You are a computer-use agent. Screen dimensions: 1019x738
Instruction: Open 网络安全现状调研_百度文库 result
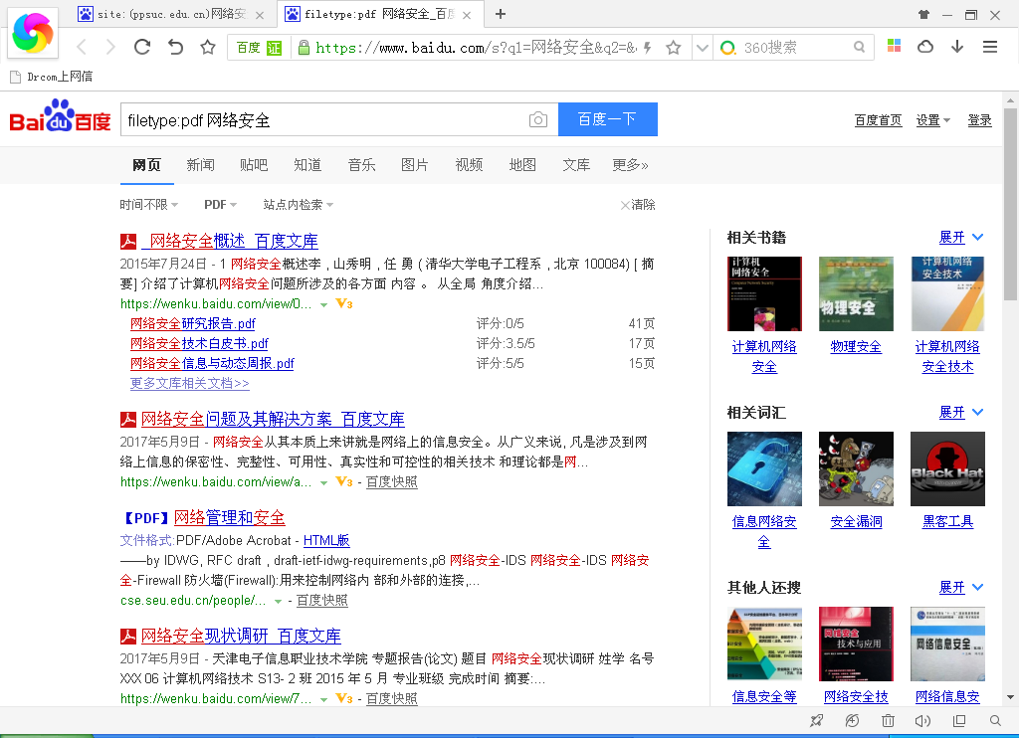pyautogui.click(x=241, y=636)
